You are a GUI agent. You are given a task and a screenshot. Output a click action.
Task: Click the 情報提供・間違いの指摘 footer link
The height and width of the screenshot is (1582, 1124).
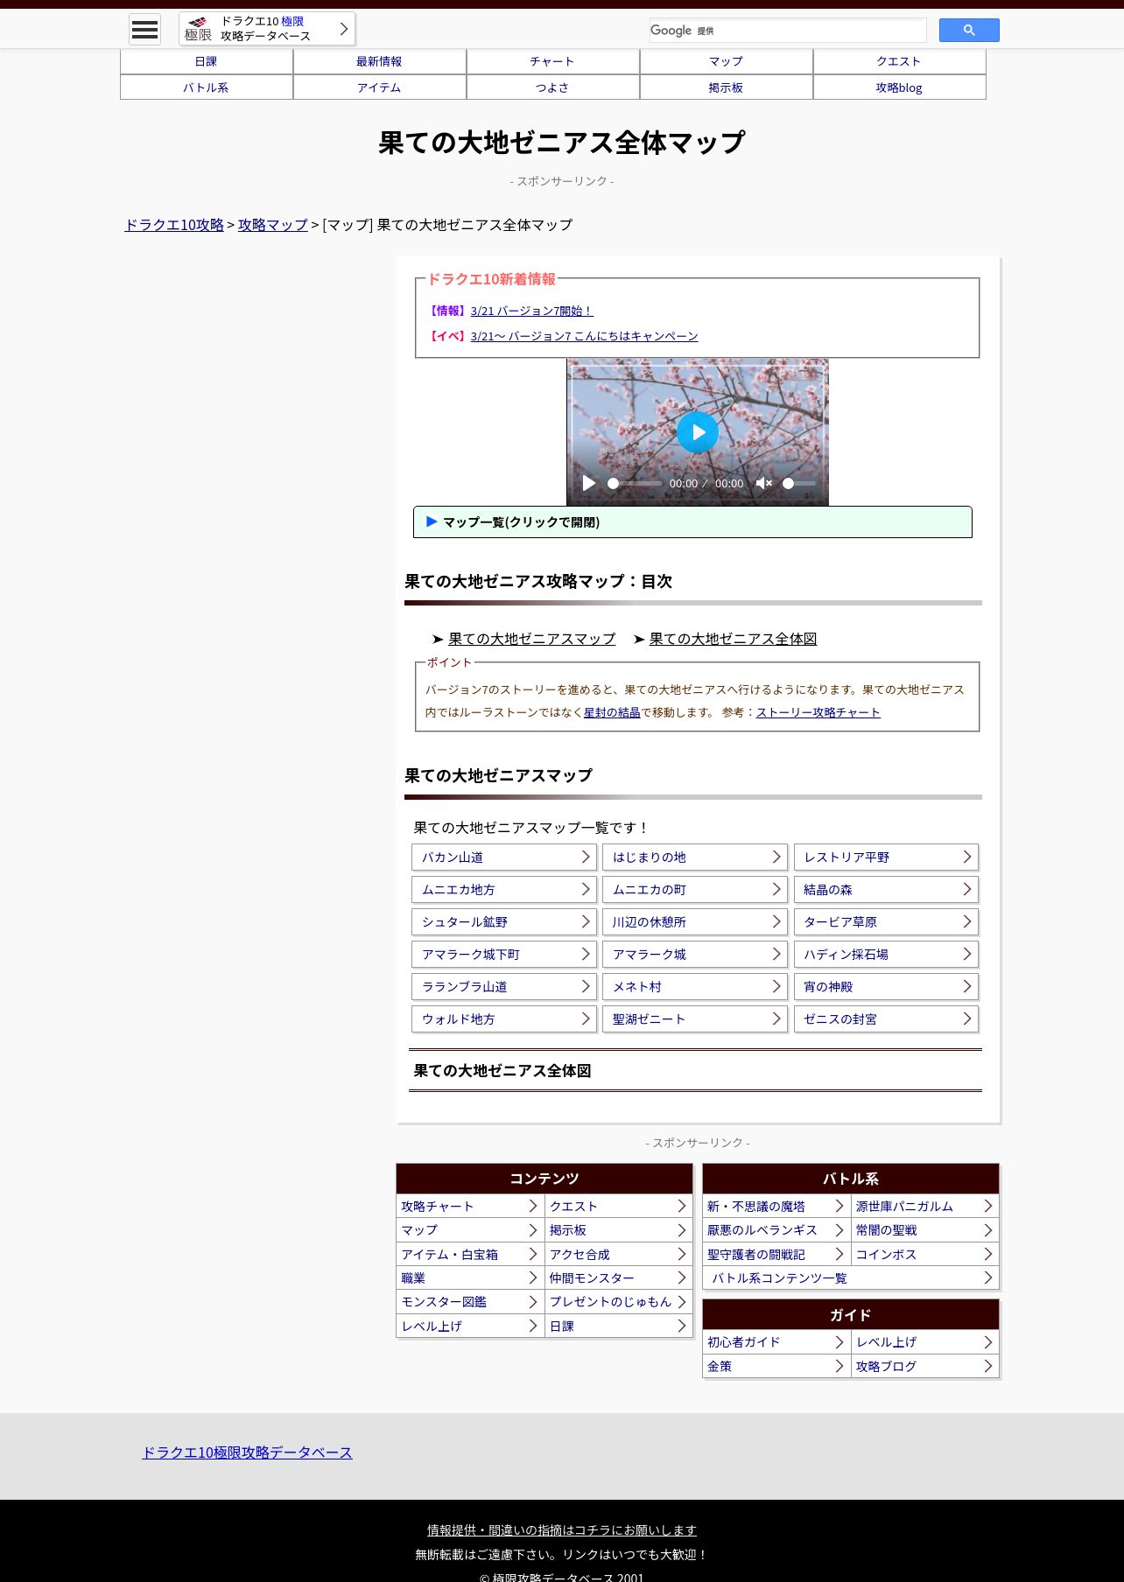(562, 1530)
